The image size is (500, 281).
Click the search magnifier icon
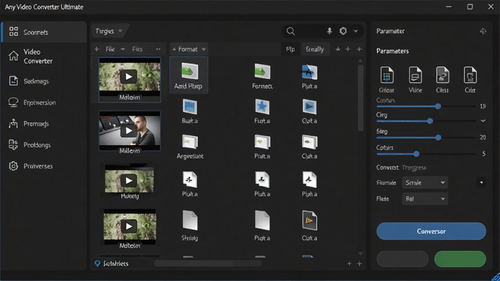click(x=291, y=31)
